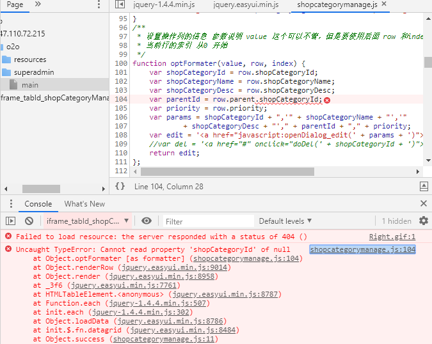The width and height of the screenshot is (432, 344).
Task: Select the o2o folder
Action: [x=13, y=47]
